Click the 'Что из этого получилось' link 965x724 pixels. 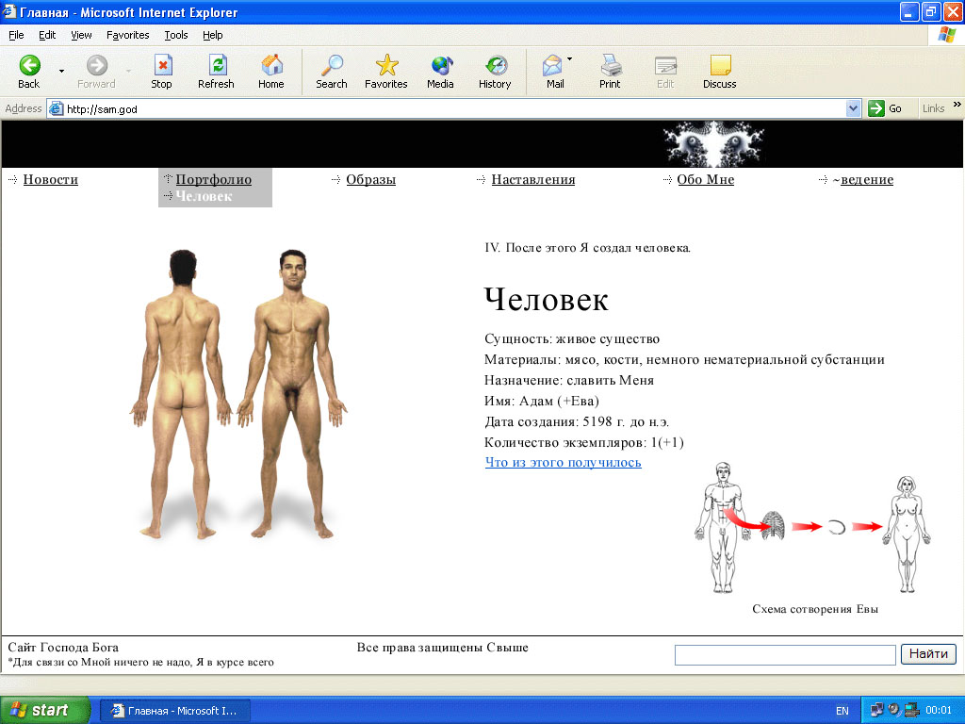(563, 463)
